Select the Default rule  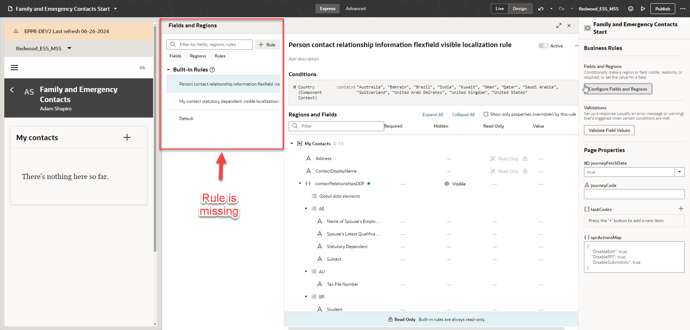(x=223, y=119)
